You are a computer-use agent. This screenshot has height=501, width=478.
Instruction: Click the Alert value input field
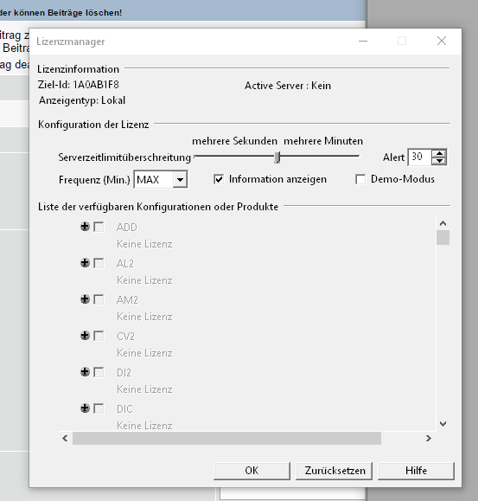coord(420,157)
